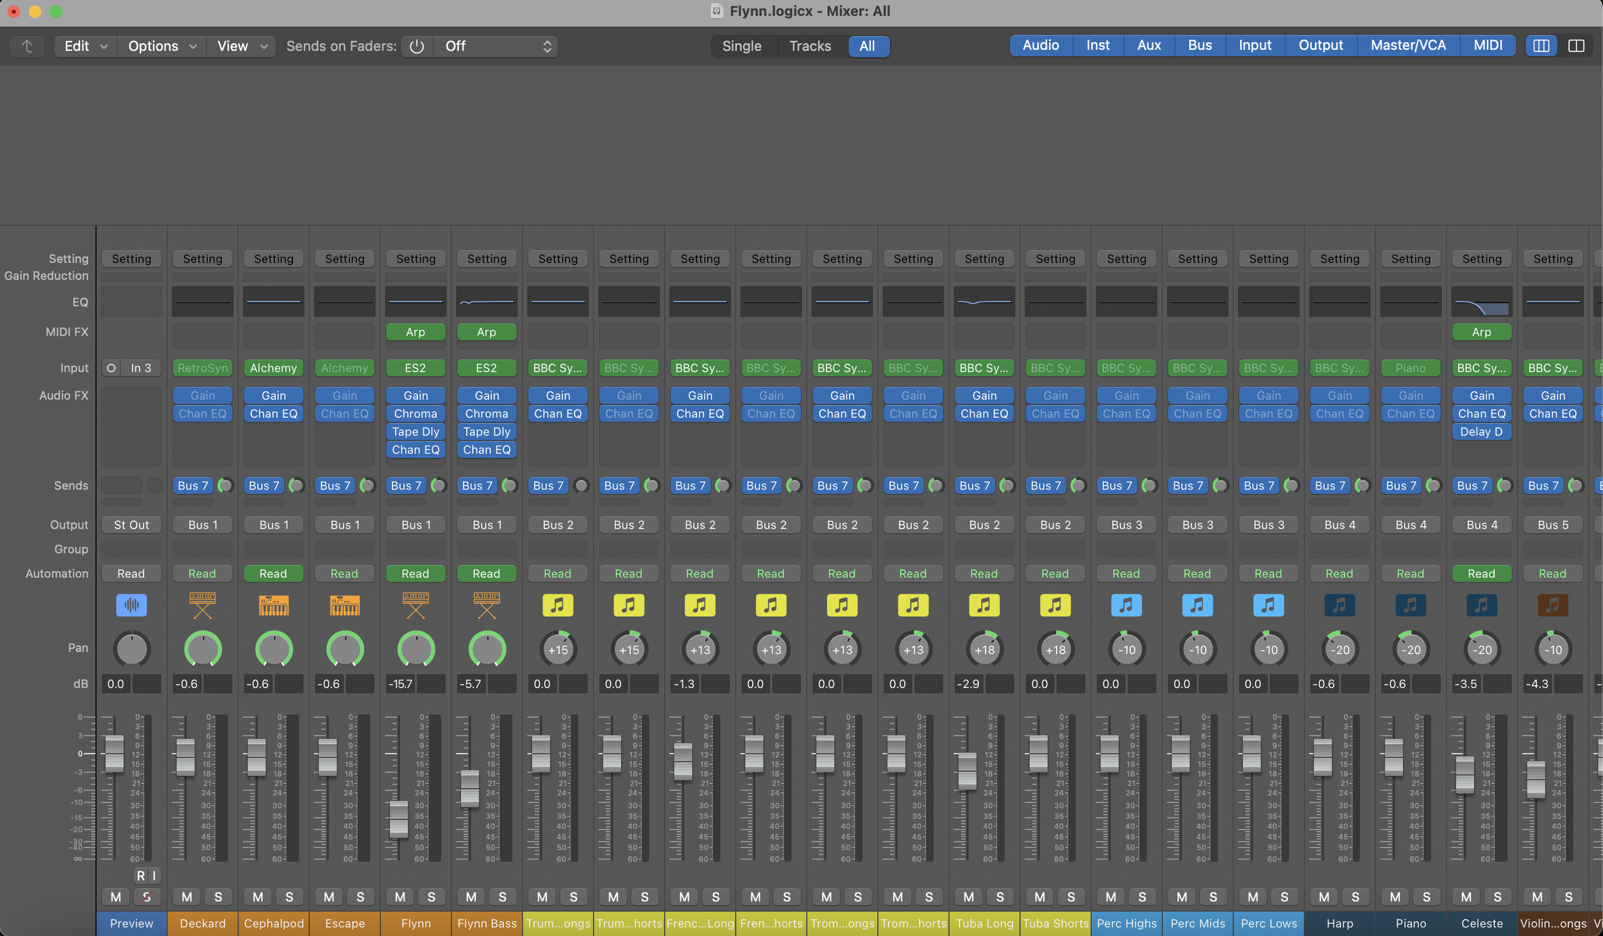Click the green music note icon on Tuba Long channel
Viewport: 1603px width, 936px height.
[984, 604]
